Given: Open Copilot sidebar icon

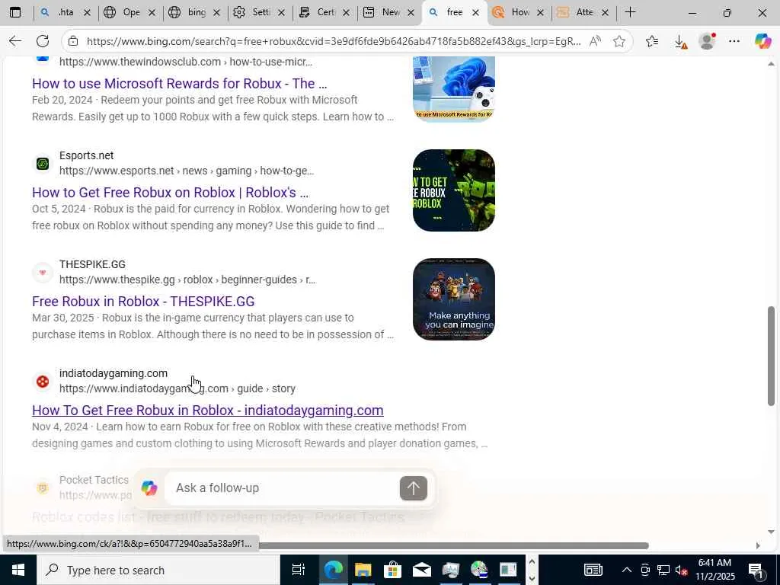Looking at the screenshot, I should 762,41.
